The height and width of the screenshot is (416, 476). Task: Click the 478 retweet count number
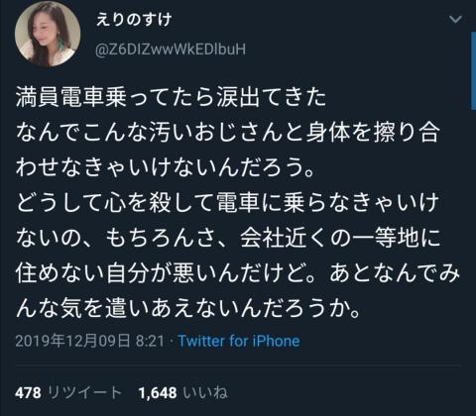click(28, 393)
